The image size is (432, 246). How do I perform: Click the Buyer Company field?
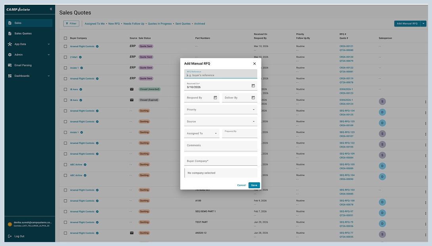(220, 161)
